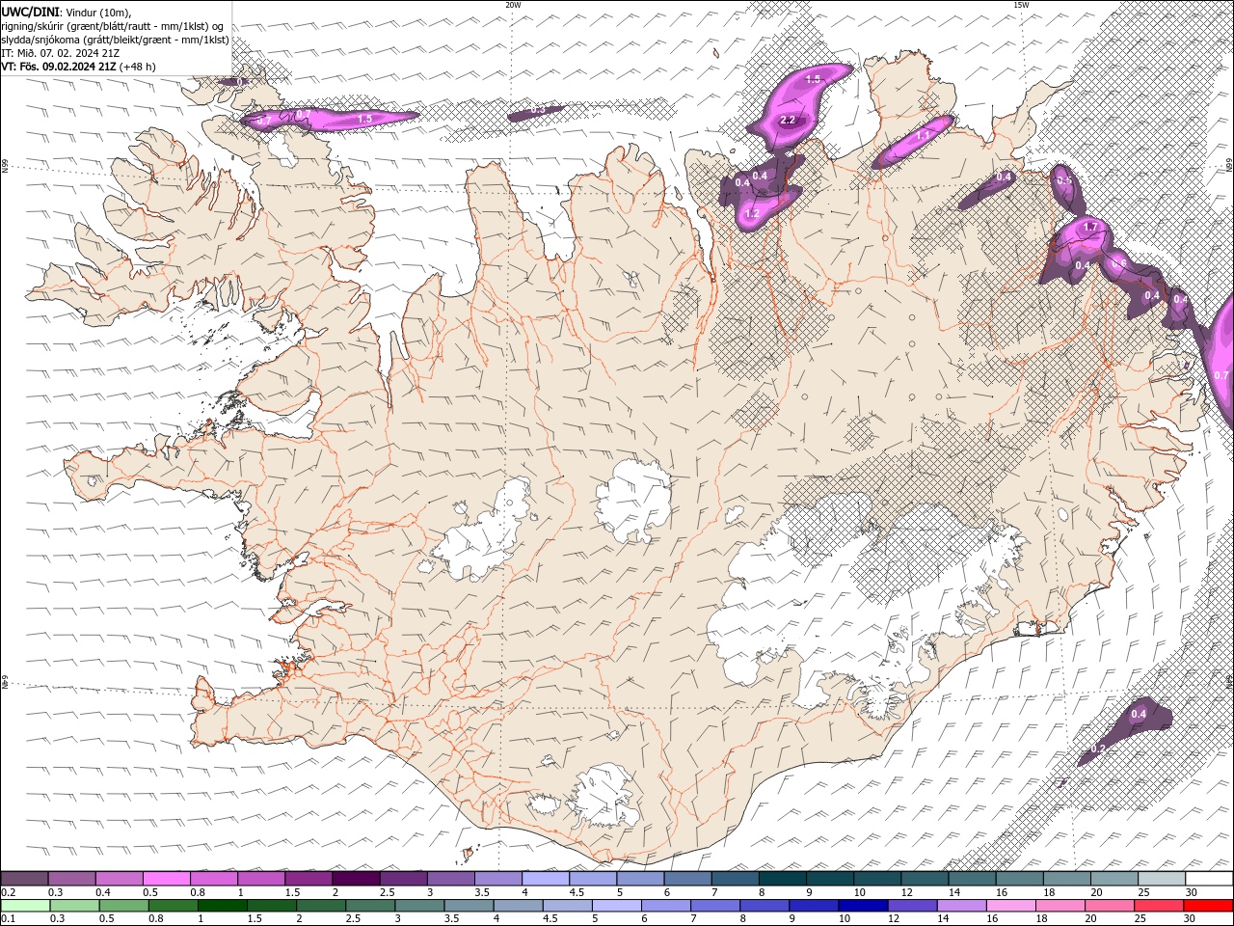1234x926 pixels.
Task: Select the 'VT: Fös. 09.02.2024 21Z (+48 h)' line
Action: pyautogui.click(x=78, y=67)
